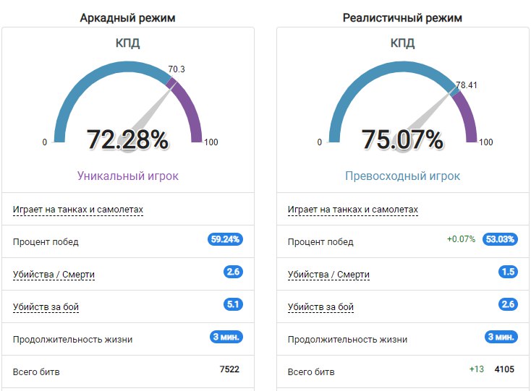531x391 pixels.
Task: Click 'Играет на танках и самолетах' in realistic panel
Action: (353, 210)
